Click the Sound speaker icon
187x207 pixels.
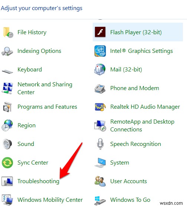[x=7, y=144]
